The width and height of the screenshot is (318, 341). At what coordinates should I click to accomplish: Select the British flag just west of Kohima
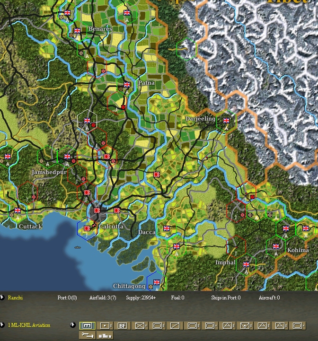276,246
